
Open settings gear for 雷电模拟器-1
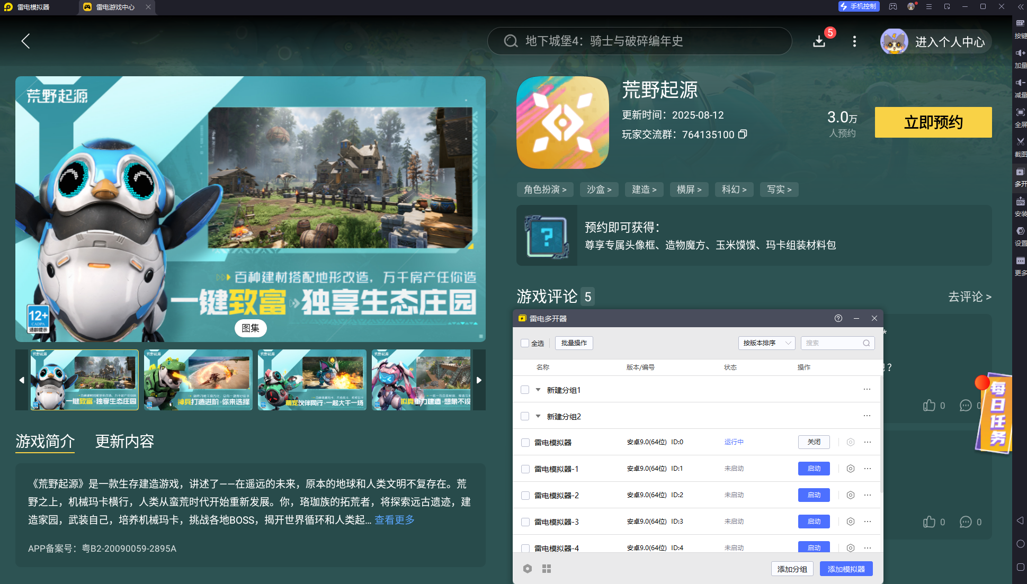pyautogui.click(x=850, y=469)
